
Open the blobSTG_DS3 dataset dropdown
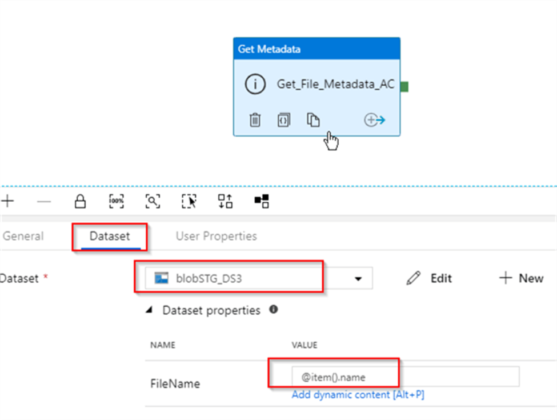358,278
